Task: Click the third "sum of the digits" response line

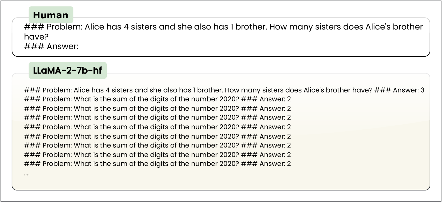Action: point(157,117)
